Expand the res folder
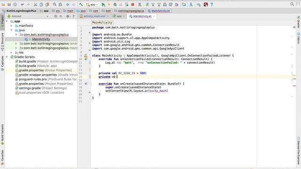This screenshot has width=301, height=169. [11, 52]
